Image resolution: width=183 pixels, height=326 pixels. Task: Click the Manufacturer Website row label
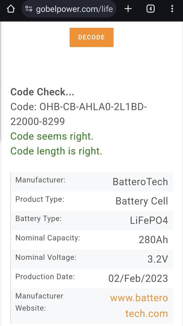point(39,302)
